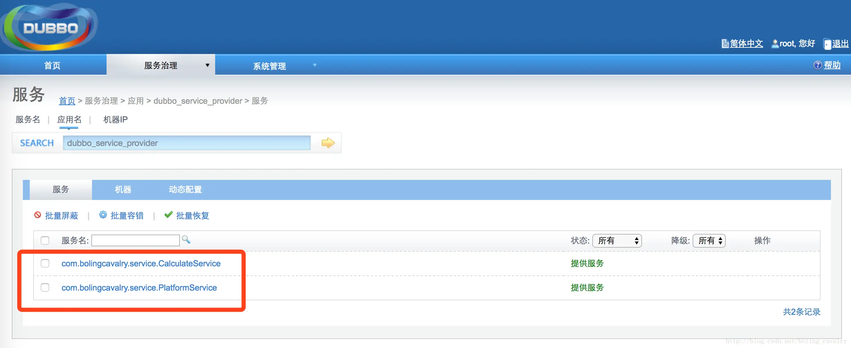
Task: Switch to the 服务 tab
Action: pos(61,190)
